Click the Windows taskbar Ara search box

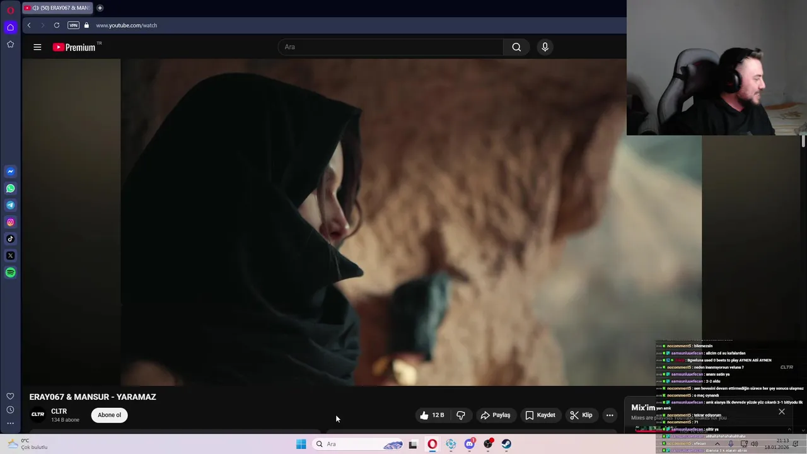[358, 444]
